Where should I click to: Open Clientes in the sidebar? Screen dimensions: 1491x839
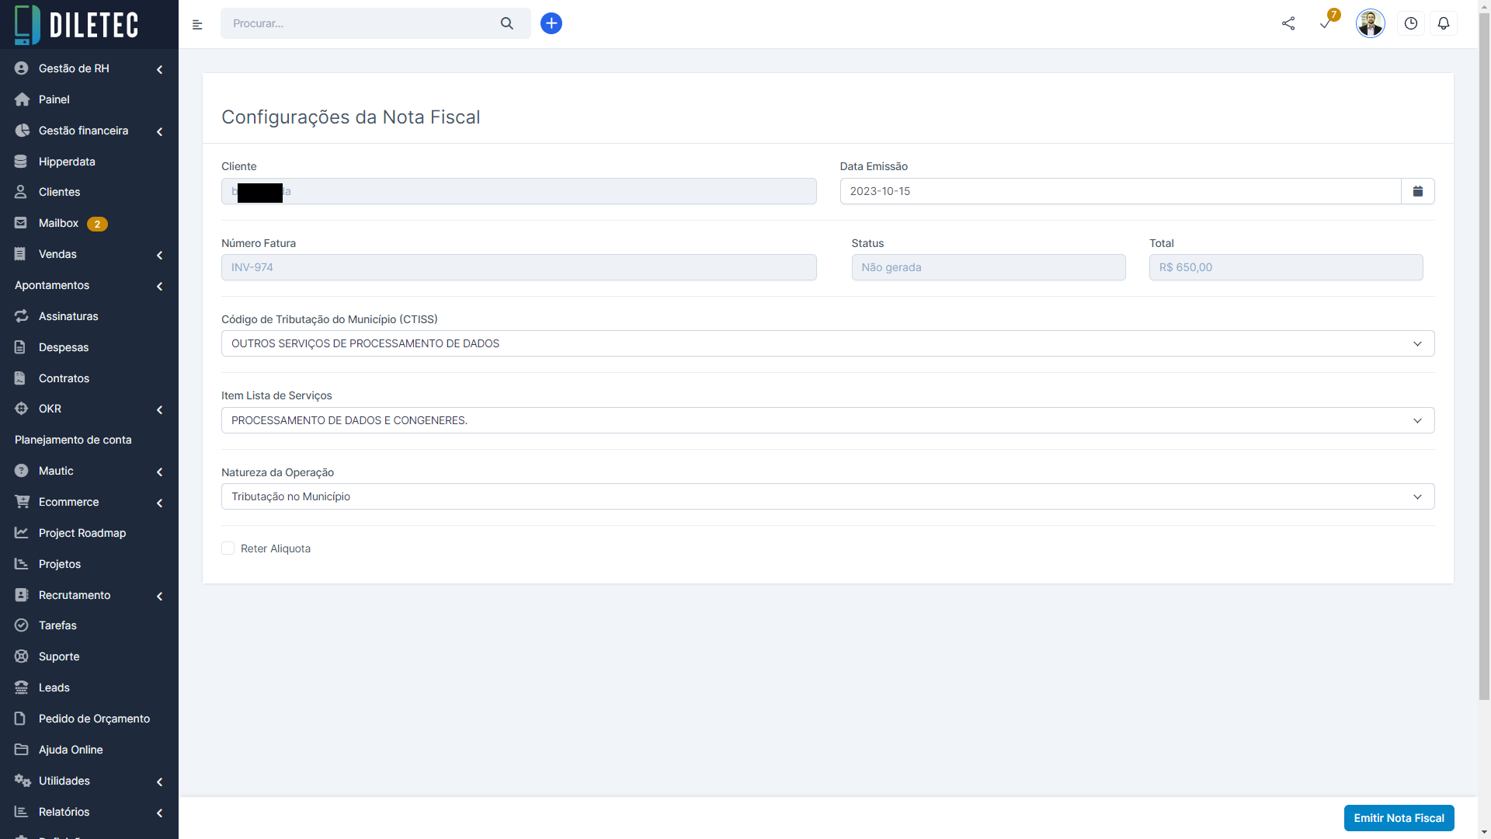tap(59, 192)
